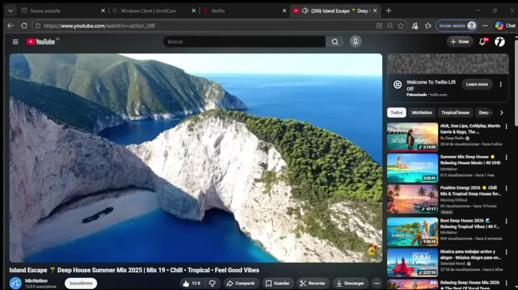Open options for Musica para trabajar video
The width and height of the screenshot is (518, 290).
[506, 252]
